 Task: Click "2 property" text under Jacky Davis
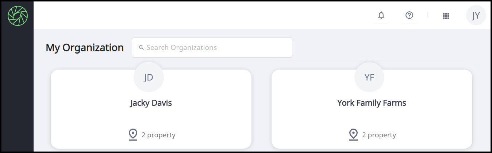click(158, 135)
